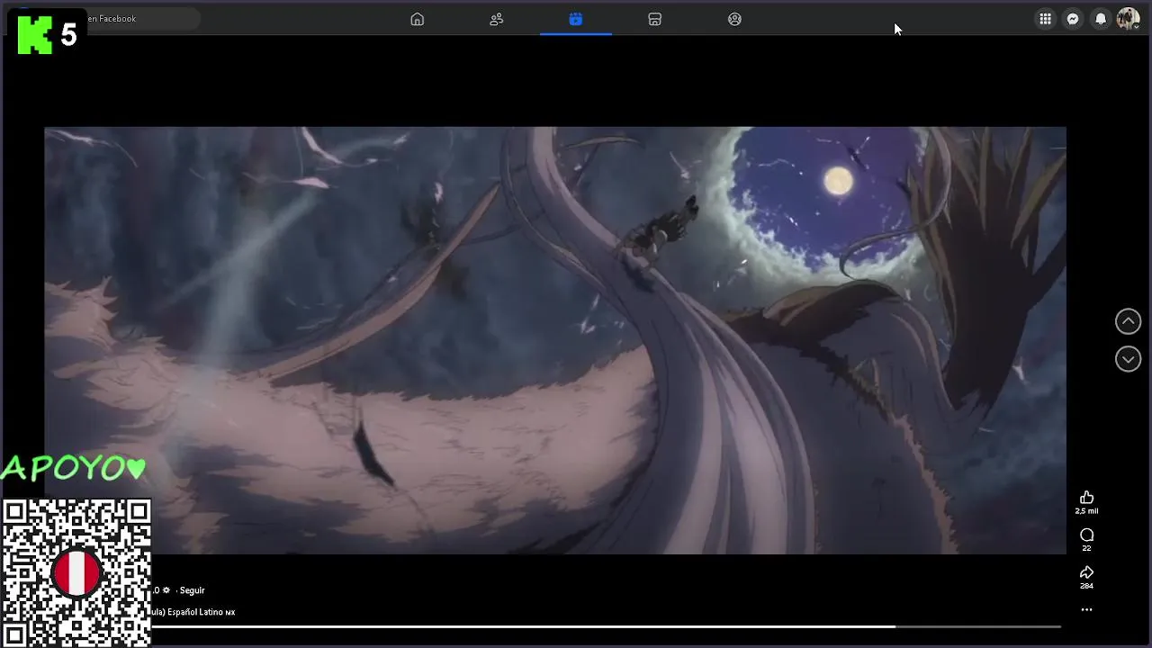
Task: Open the profile account avatar
Action: tap(1128, 19)
